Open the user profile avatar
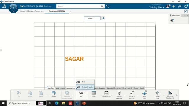189x106 pixels. click(x=168, y=6)
